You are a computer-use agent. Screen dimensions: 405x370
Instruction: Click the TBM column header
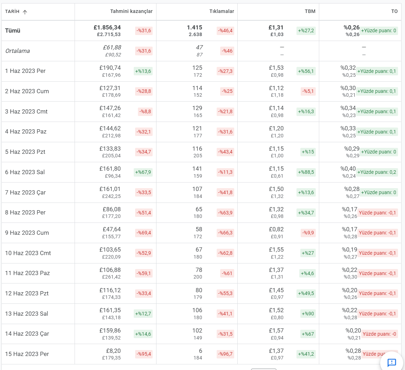coord(310,11)
